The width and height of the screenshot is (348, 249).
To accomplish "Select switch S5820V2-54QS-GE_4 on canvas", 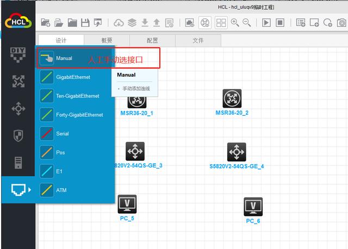I will [x=237, y=152].
